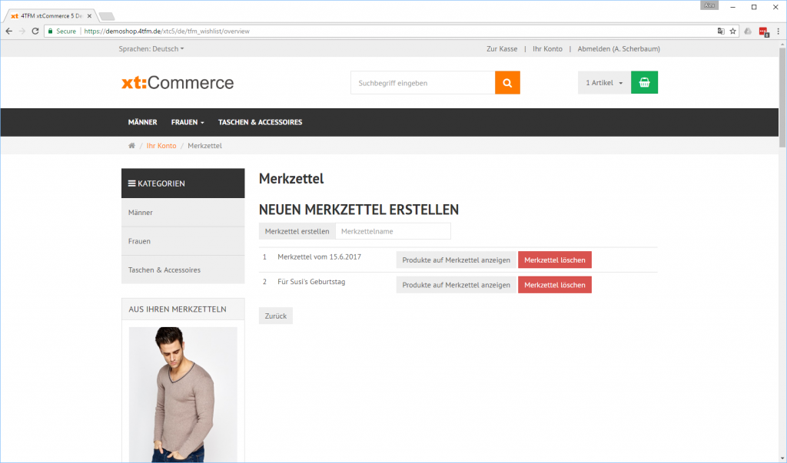Expand the Sprachen: Deutsch language dropdown
The image size is (787, 463).
(151, 49)
